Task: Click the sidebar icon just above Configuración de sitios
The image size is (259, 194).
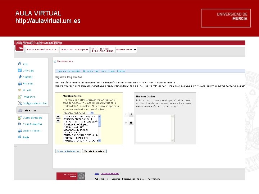Action: pos(20,97)
